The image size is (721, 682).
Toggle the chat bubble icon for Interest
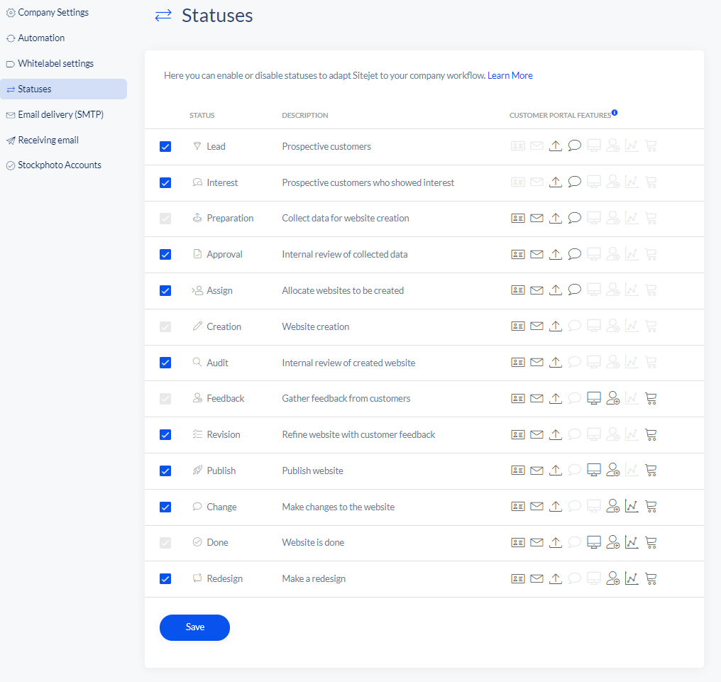[575, 182]
